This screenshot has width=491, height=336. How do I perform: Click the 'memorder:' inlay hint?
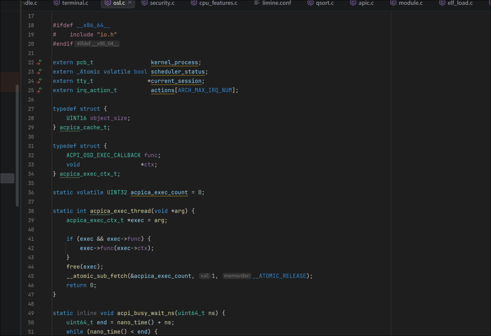pos(237,276)
